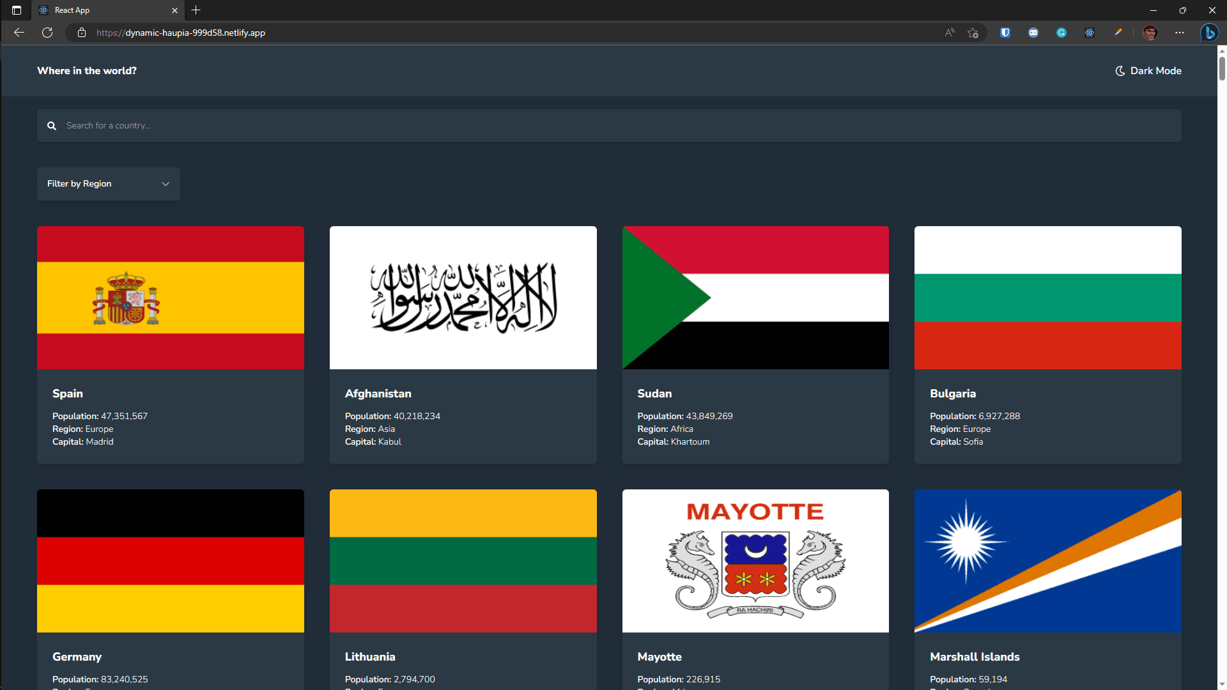Open the Filter by Region dropdown

click(109, 184)
